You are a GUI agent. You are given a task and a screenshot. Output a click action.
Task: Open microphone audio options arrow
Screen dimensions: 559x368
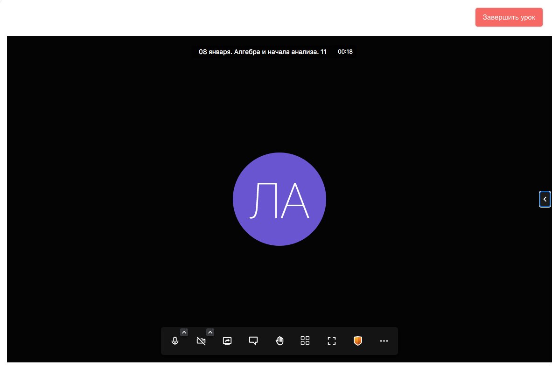pos(184,333)
